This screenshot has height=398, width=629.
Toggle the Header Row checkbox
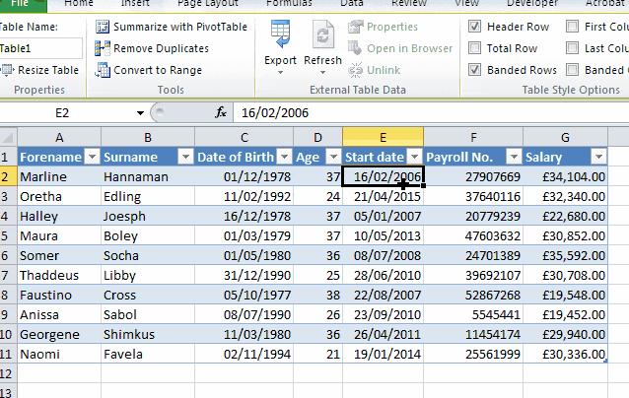click(x=474, y=27)
